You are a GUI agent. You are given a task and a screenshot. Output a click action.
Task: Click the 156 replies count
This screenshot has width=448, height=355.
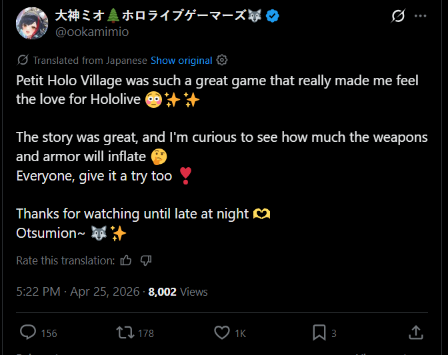(49, 333)
